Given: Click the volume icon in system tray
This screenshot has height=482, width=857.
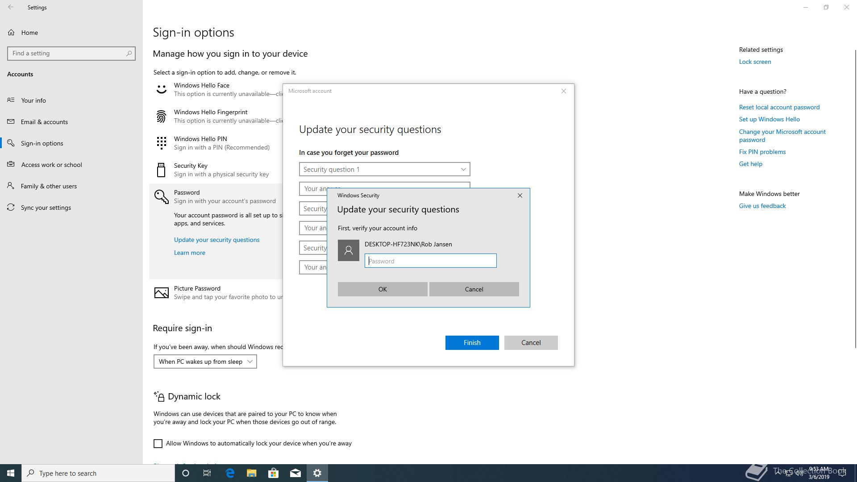Looking at the screenshot, I should pos(799,474).
